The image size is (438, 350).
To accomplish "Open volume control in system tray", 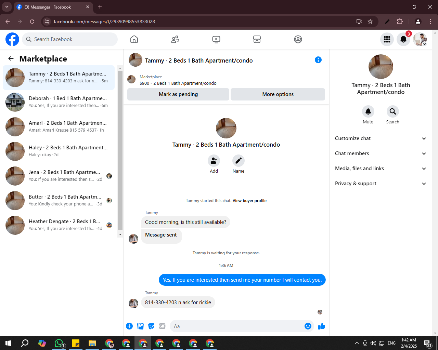I will [373, 343].
